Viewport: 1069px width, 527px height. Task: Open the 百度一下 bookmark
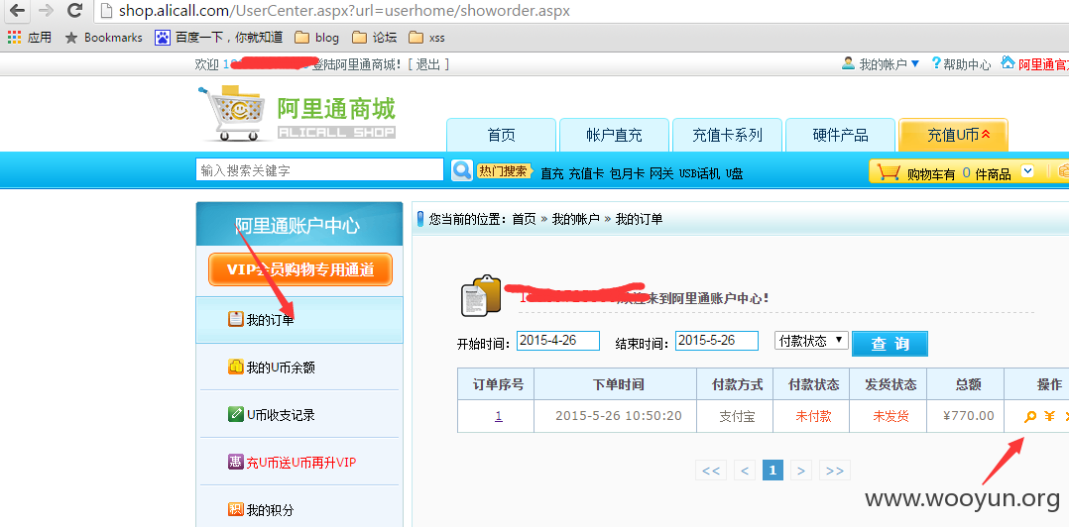219,38
